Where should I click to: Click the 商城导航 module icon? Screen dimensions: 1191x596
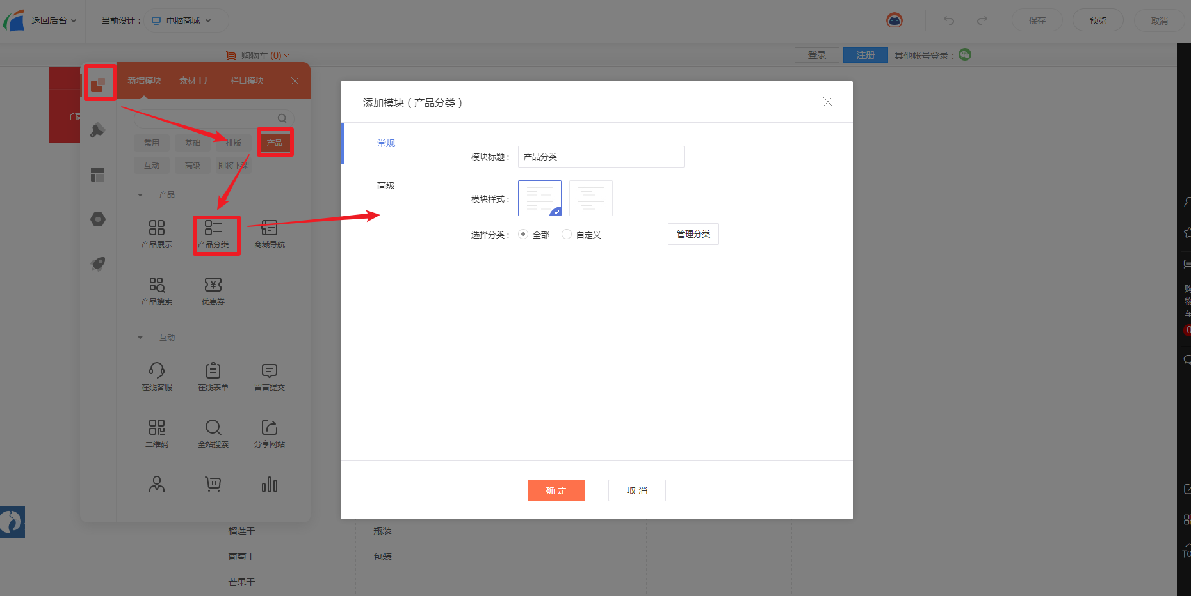coord(270,228)
